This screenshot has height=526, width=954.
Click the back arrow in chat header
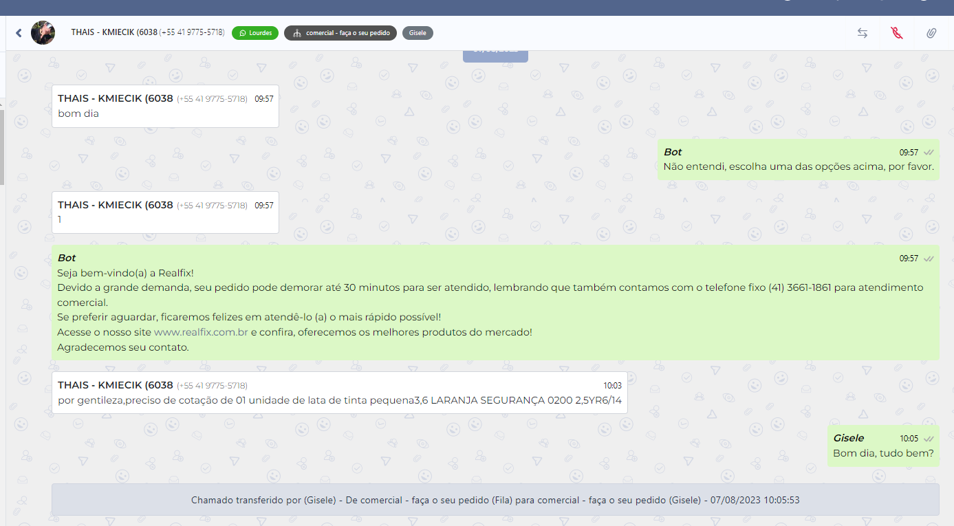tap(19, 33)
